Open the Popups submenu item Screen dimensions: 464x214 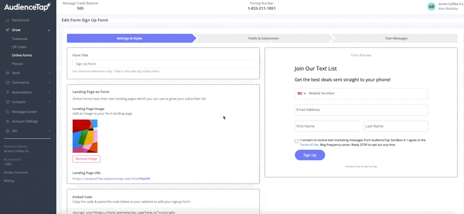pos(17,64)
